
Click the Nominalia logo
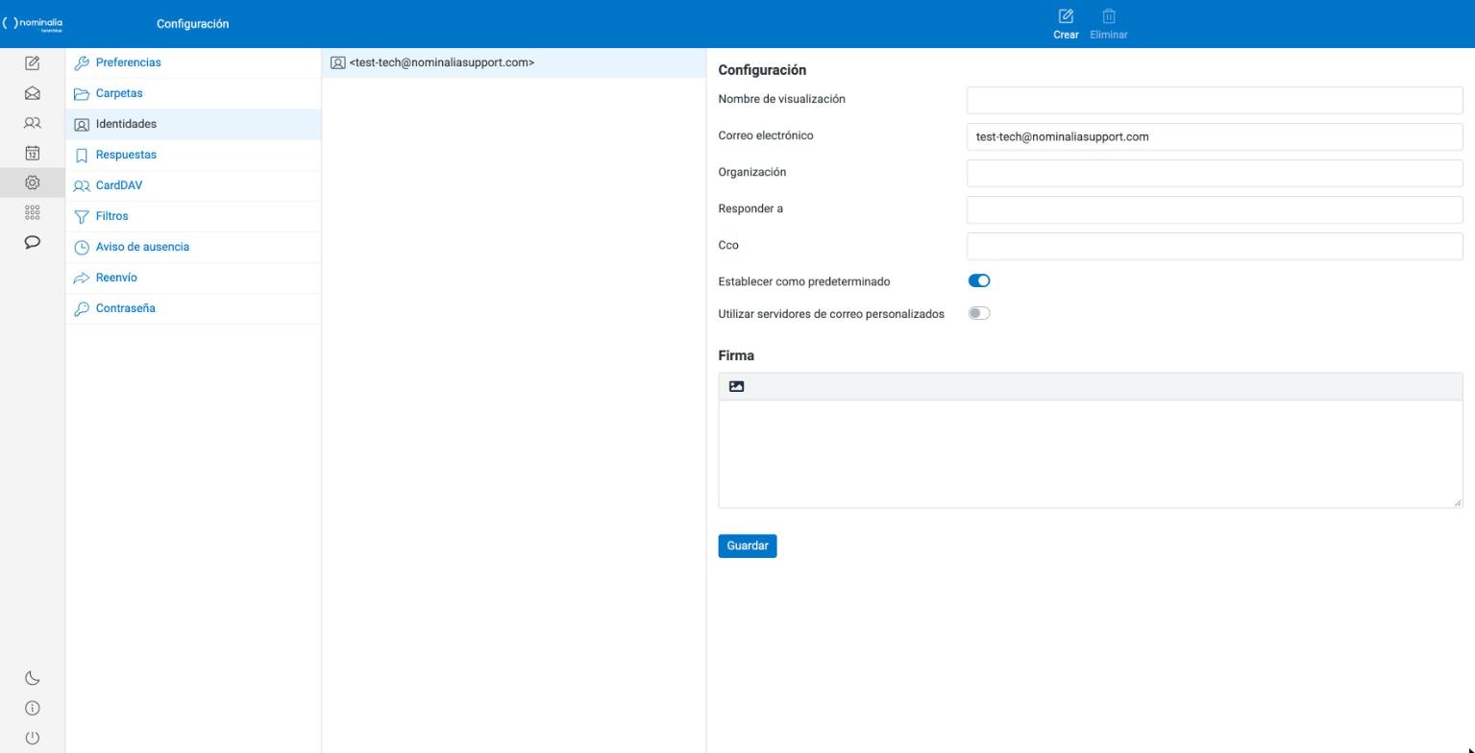click(x=33, y=24)
